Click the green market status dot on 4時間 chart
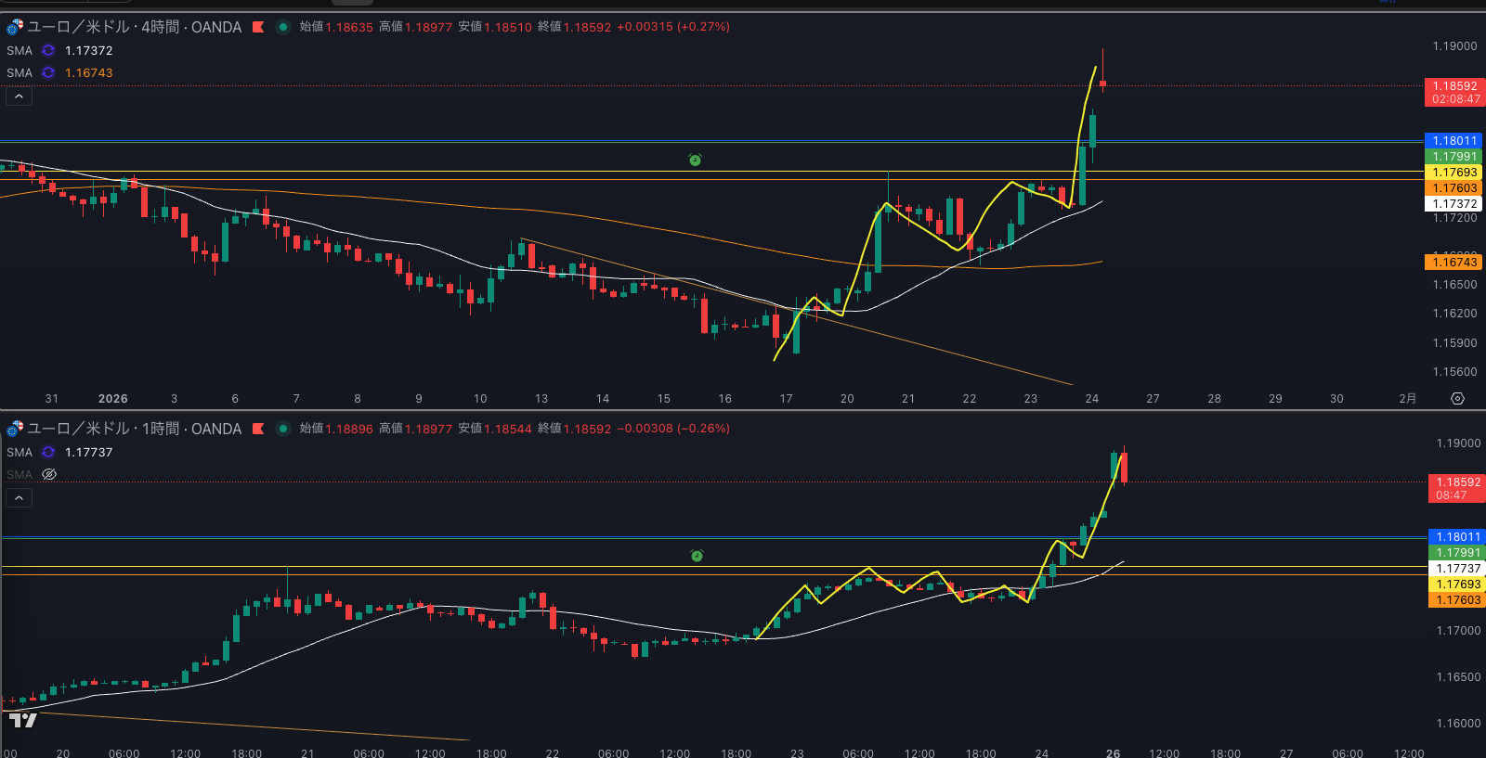The height and width of the screenshot is (758, 1486). coord(283,27)
